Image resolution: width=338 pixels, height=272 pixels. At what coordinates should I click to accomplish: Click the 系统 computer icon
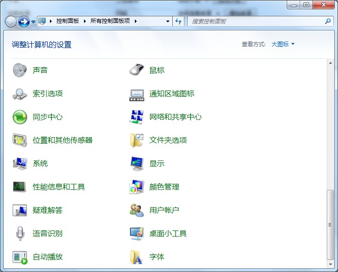[20, 163]
